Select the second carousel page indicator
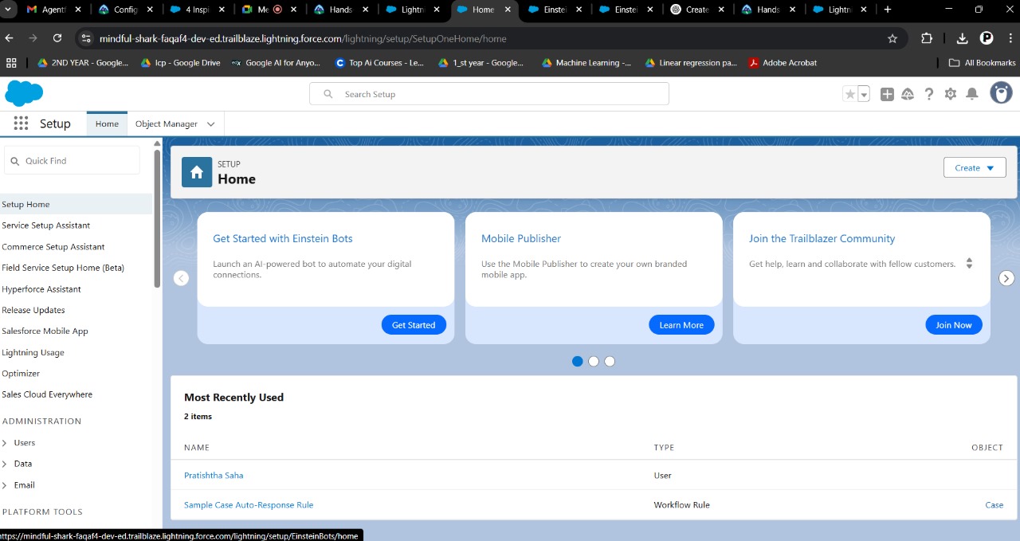 [x=594, y=361]
